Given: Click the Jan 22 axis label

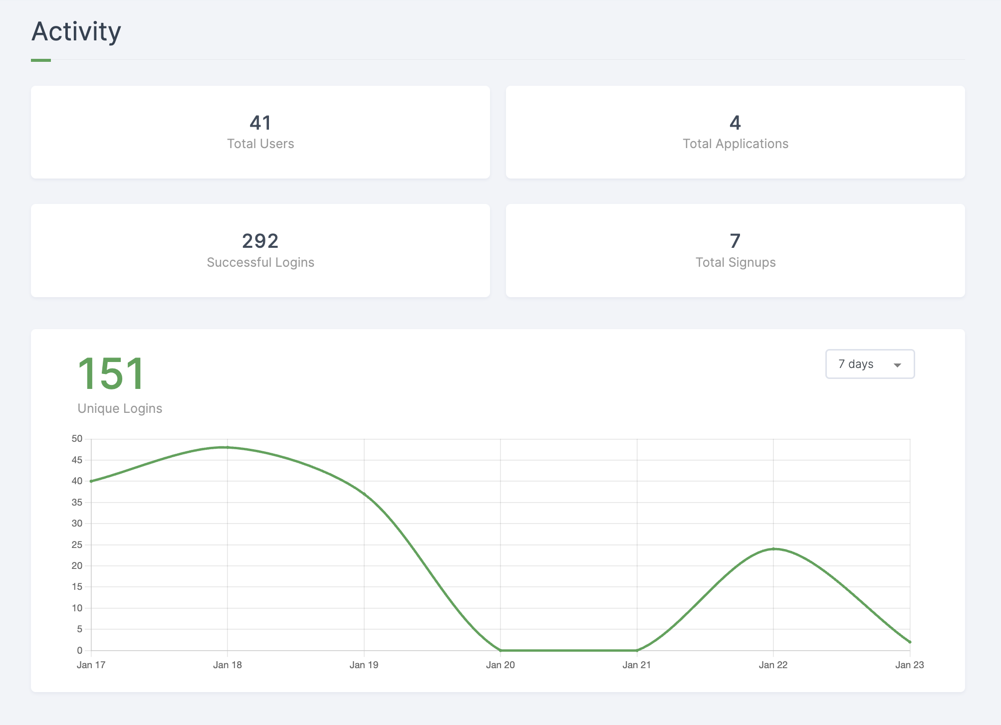Looking at the screenshot, I should (773, 665).
